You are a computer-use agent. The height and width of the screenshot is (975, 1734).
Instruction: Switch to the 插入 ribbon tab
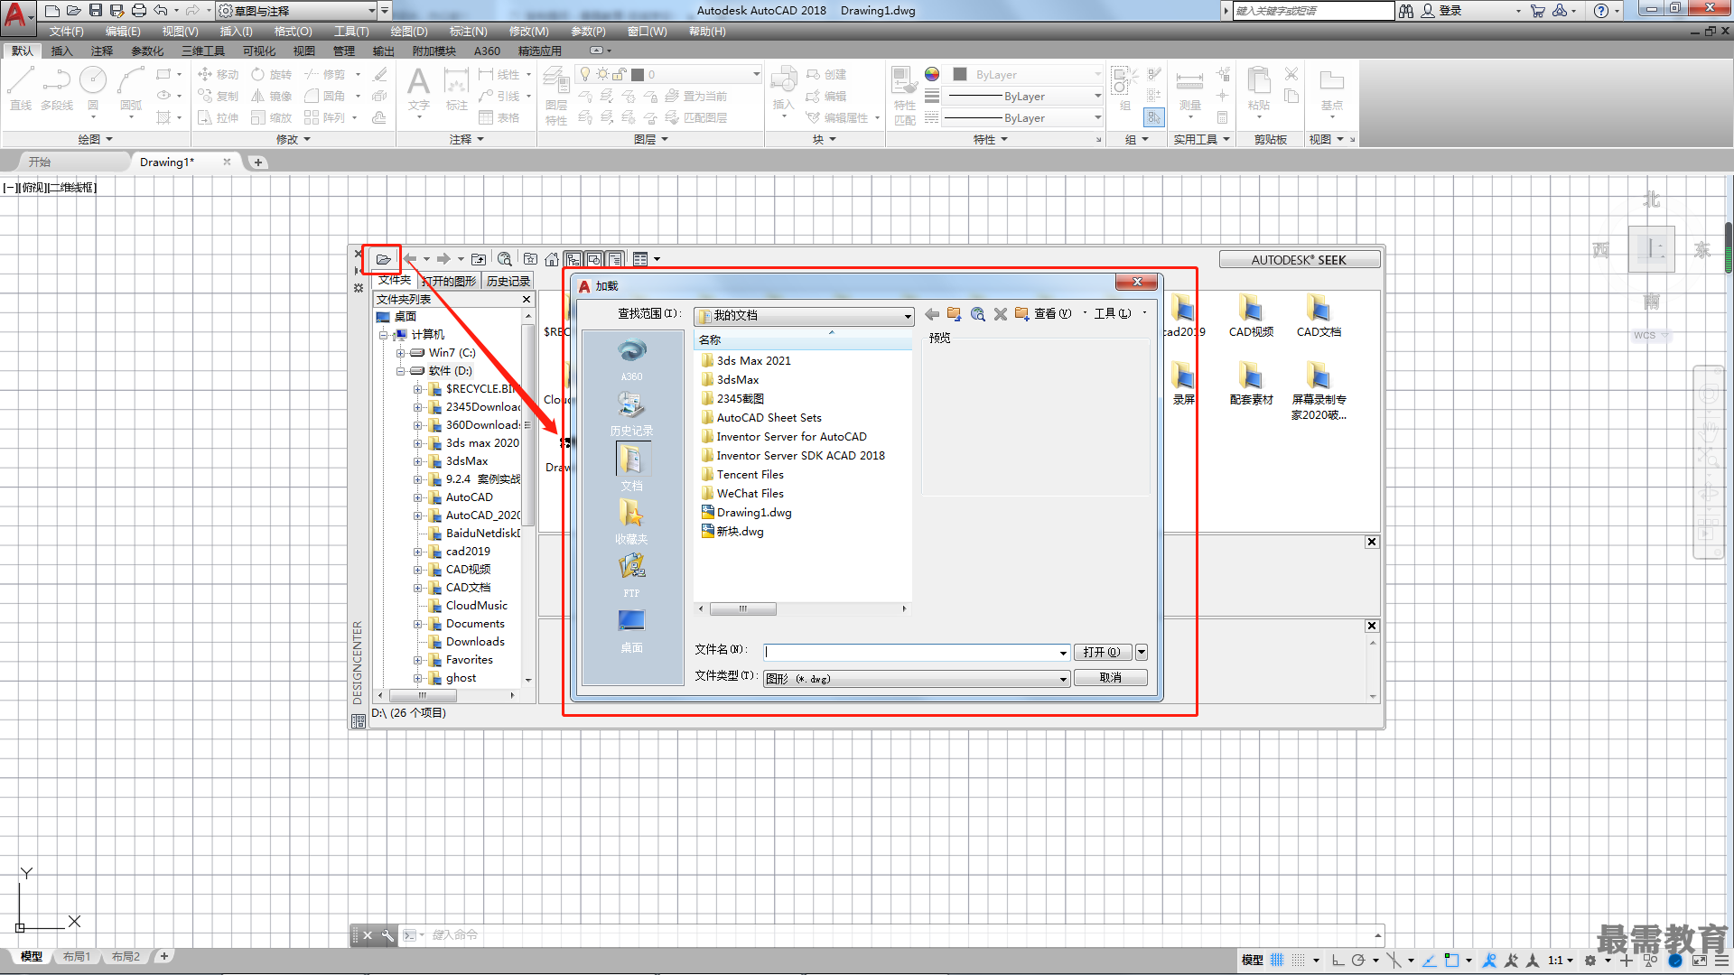point(61,51)
